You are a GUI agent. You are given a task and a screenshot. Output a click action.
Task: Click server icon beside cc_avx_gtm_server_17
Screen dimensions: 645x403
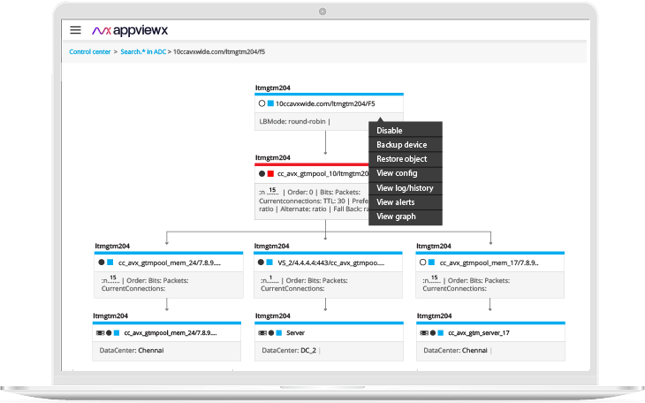point(422,333)
